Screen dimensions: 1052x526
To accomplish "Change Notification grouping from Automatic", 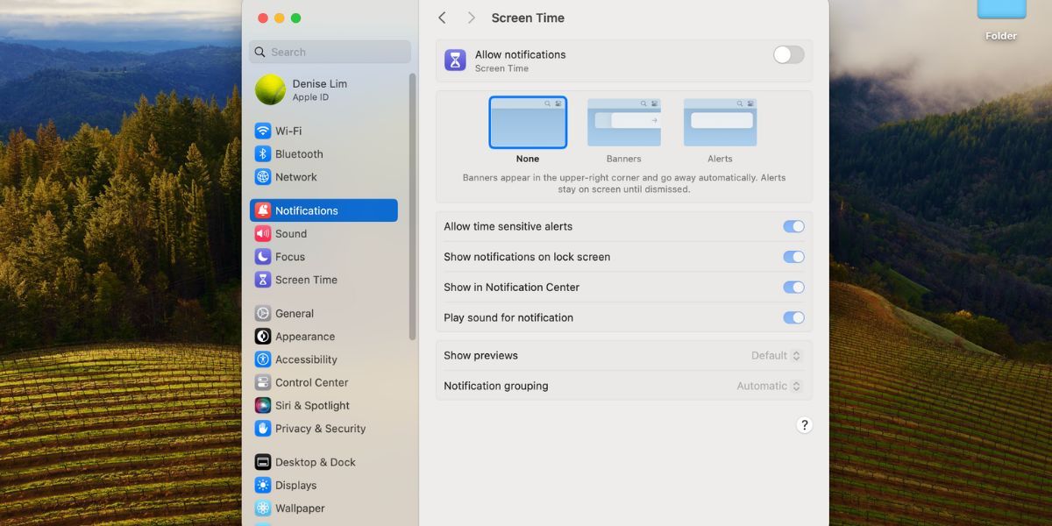I will coord(767,386).
